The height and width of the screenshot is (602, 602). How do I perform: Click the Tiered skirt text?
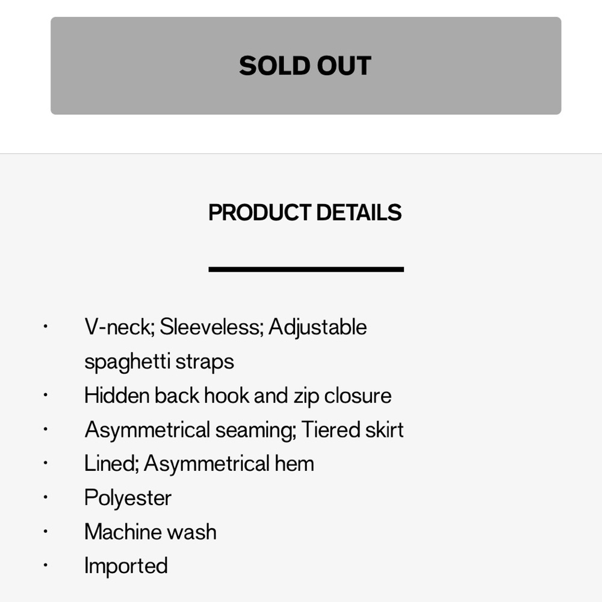pyautogui.click(x=352, y=430)
